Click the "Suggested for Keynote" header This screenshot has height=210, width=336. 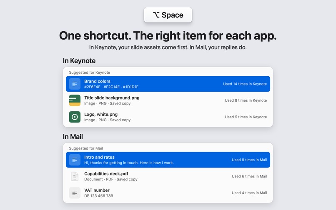pyautogui.click(x=89, y=72)
